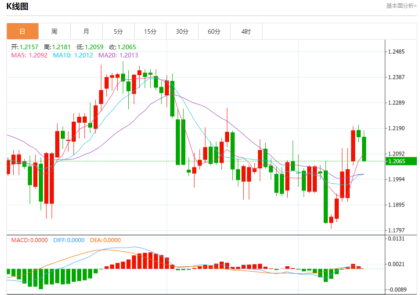420x295 pixels.
Task: Click the 0.0021 MACD axis label
Action: (396, 264)
